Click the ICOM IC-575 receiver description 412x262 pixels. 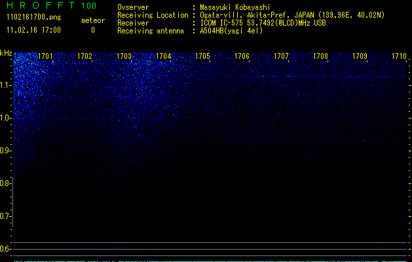263,23
